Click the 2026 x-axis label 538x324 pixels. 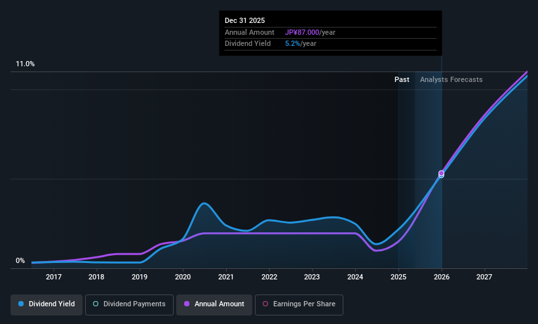click(x=442, y=277)
